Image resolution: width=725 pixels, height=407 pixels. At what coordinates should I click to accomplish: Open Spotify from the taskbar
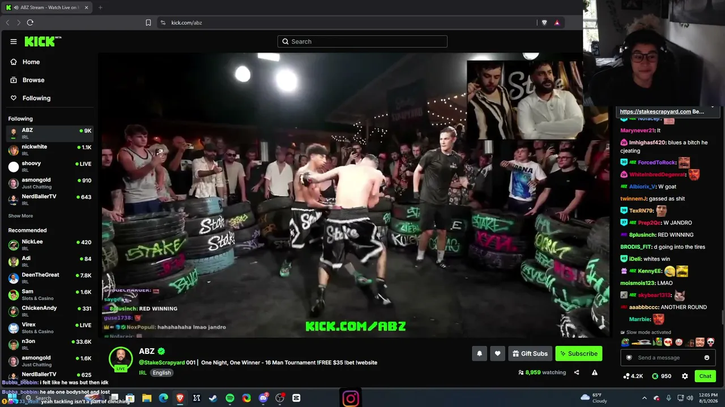point(230,399)
